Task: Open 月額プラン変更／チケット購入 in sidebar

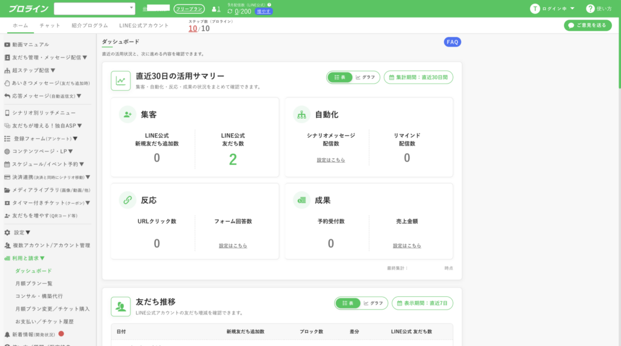Action: pos(53,309)
